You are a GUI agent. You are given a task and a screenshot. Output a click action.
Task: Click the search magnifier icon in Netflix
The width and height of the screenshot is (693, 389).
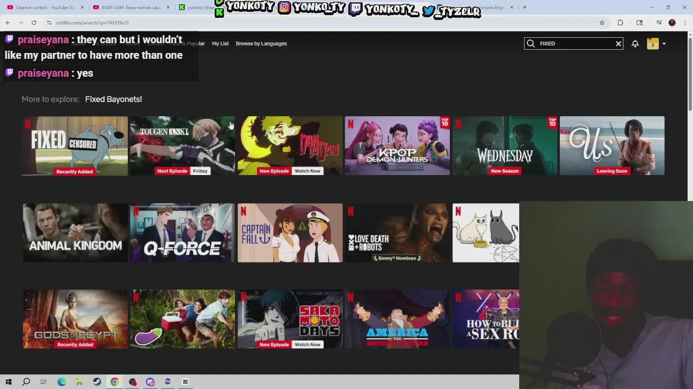click(x=531, y=44)
